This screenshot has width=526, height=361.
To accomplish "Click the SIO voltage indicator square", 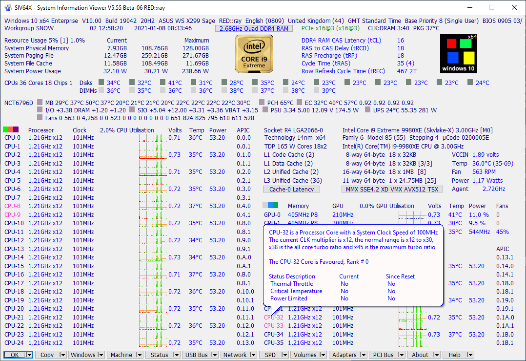I will (132, 110).
